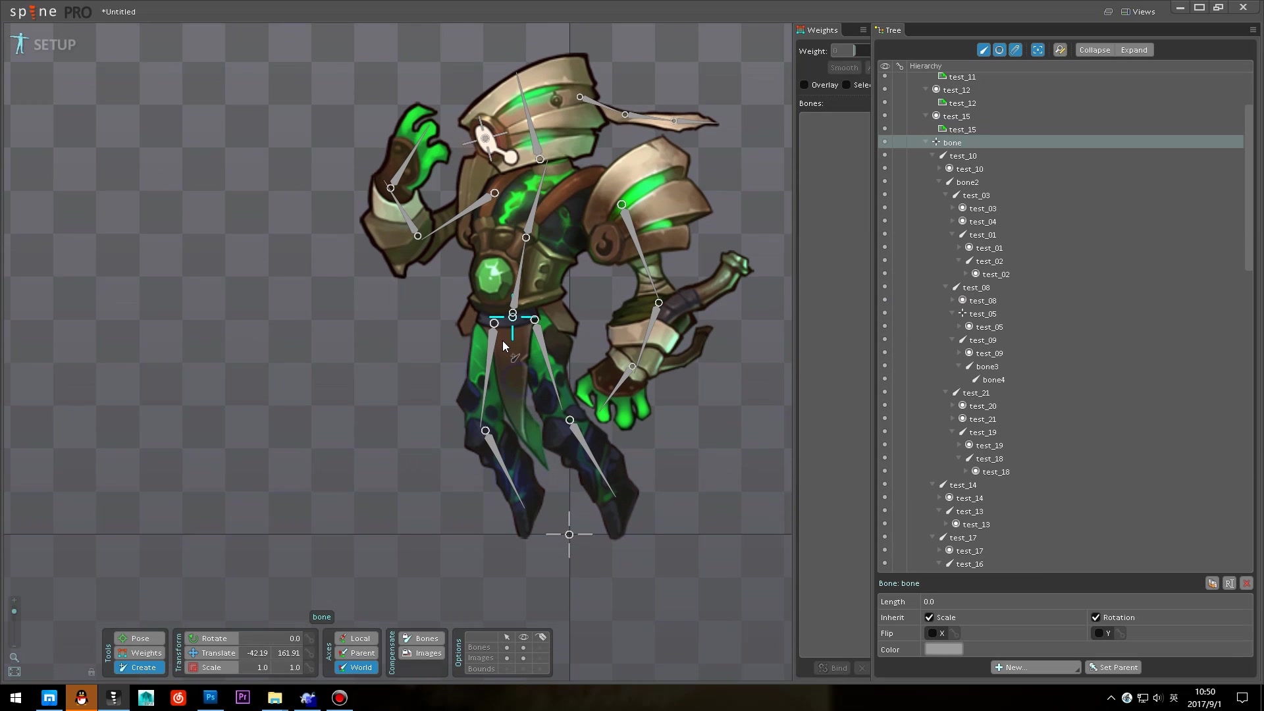The image size is (1264, 711).
Task: Open the find and replace icon in Tree
Action: (x=1060, y=50)
